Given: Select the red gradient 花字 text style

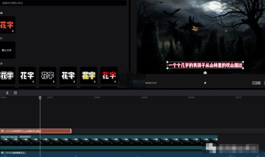Looking at the screenshot, I should pyautogui.click(x=109, y=75).
